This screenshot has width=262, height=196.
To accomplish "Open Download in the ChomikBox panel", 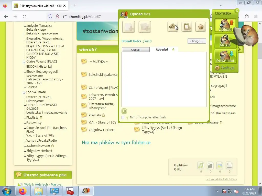I will pyautogui.click(x=225, y=56).
